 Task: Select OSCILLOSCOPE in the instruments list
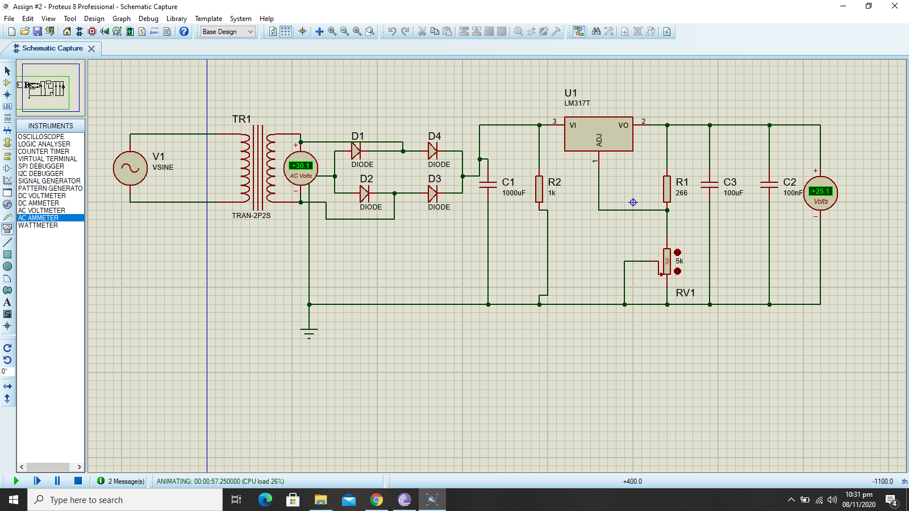point(41,137)
